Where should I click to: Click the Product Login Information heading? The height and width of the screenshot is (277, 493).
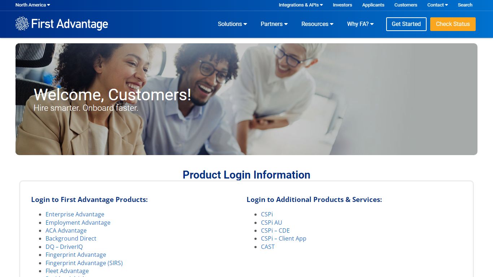point(247,175)
